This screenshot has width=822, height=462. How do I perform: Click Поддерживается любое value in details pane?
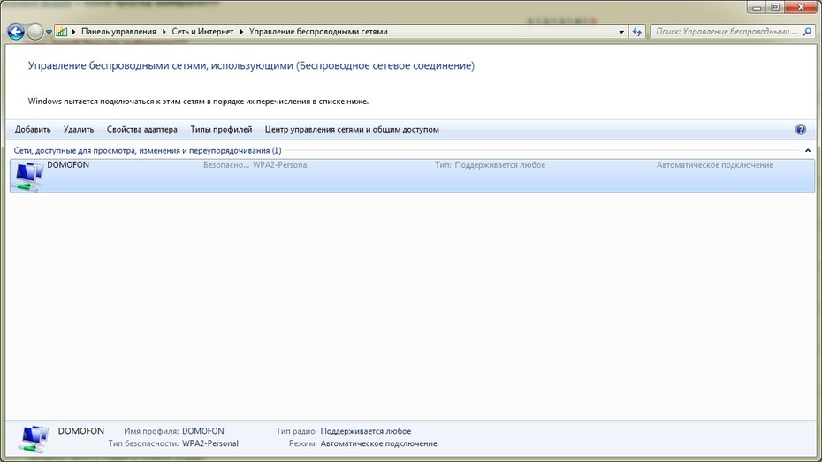tap(366, 431)
